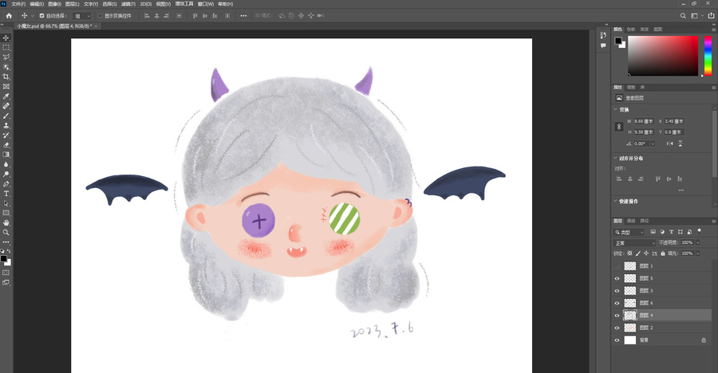
Task: Open the auto-select 组 dropdown
Action: click(x=82, y=16)
